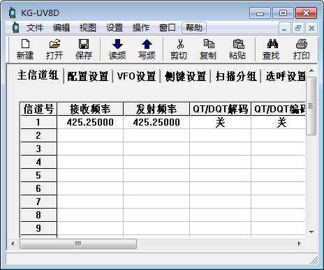Viewport: 324px width, 270px height.
Task: Select channel row header 5
Action: coord(38,175)
